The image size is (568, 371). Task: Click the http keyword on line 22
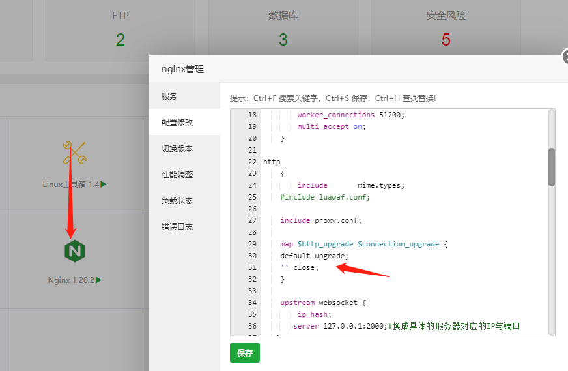coord(272,162)
